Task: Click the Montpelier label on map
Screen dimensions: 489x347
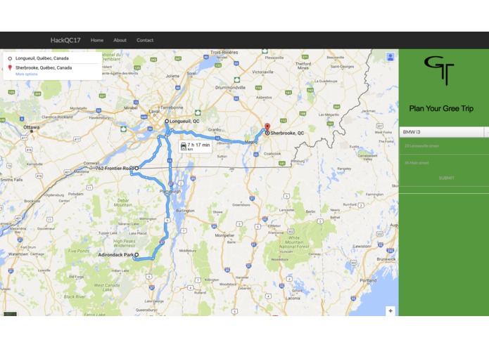Action: (x=224, y=235)
